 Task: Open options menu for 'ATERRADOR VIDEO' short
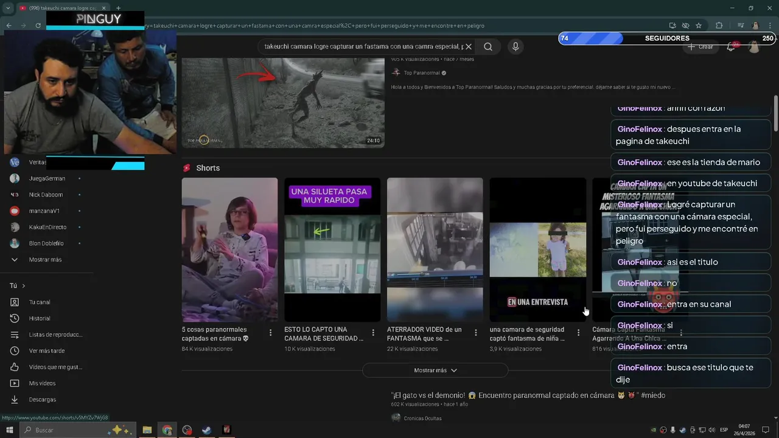(476, 333)
